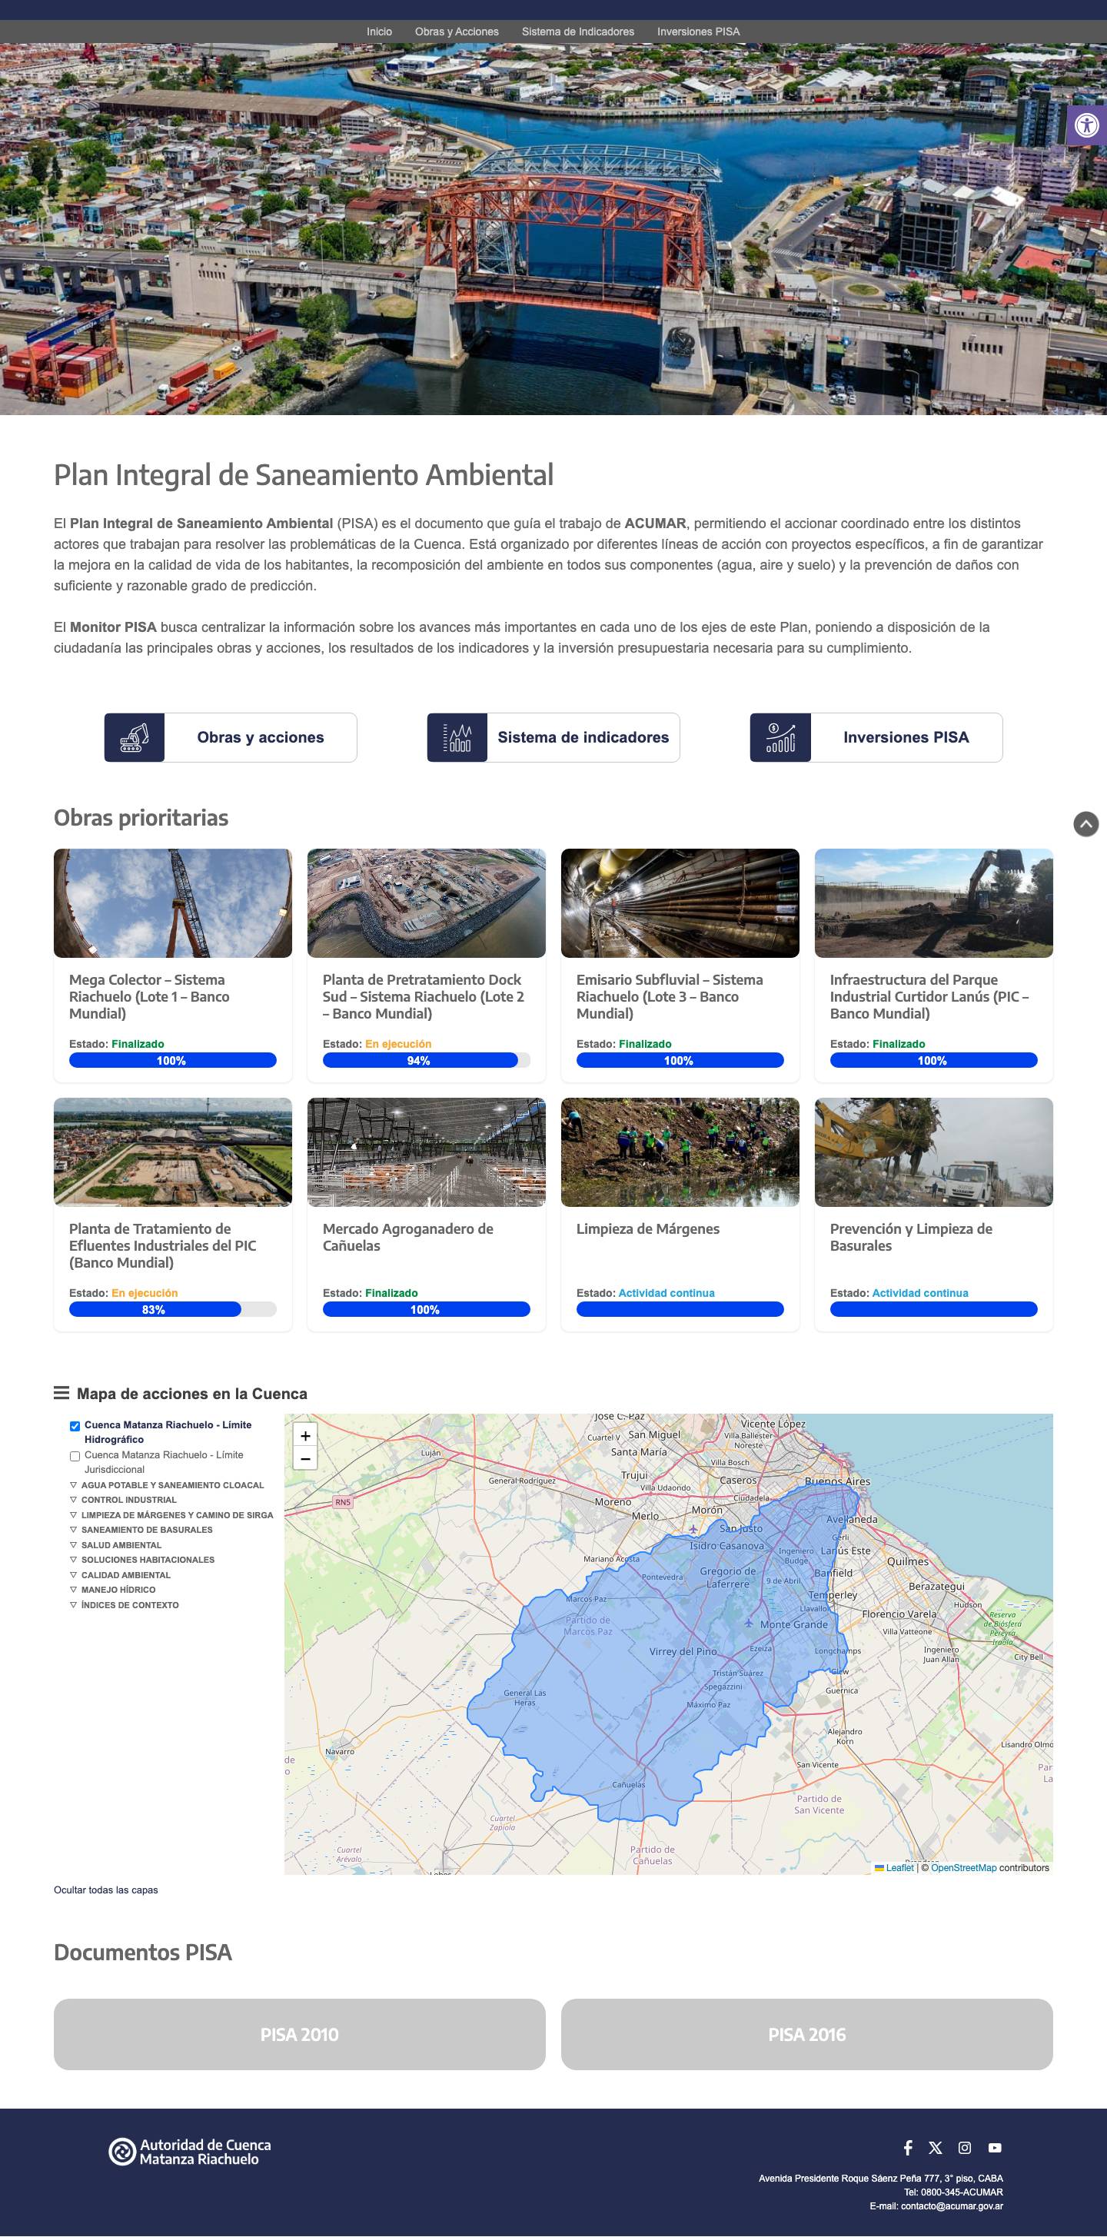
Task: Expand the Control Industrial layer group
Action: (123, 1500)
